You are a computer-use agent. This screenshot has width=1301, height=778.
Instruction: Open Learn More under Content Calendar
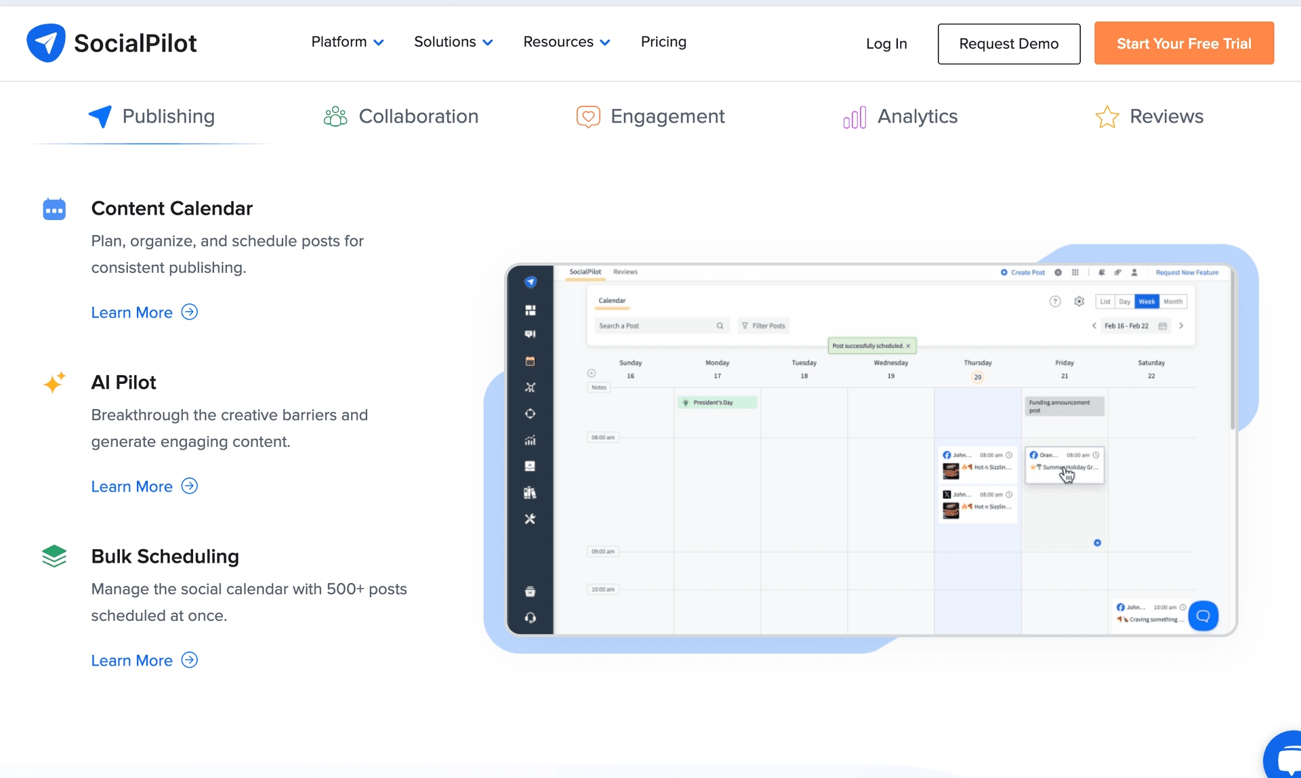(144, 312)
